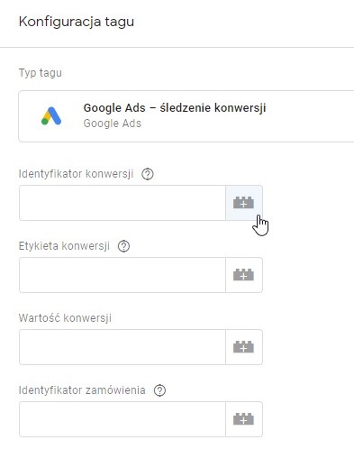
Task: Click the gray Google Ads subtitle
Action: click(x=113, y=124)
